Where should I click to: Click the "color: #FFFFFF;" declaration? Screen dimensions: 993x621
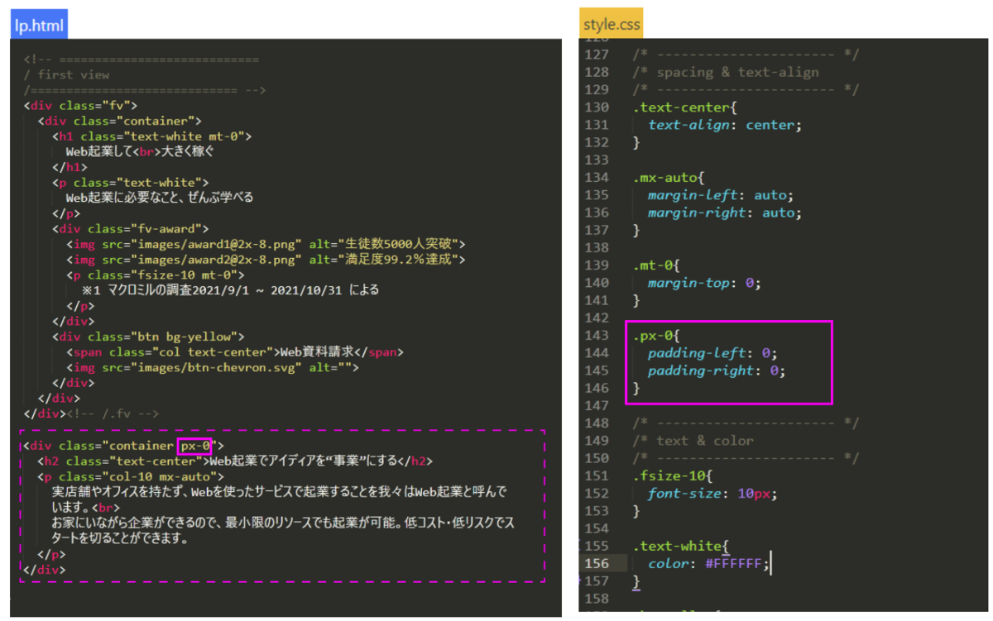point(709,563)
